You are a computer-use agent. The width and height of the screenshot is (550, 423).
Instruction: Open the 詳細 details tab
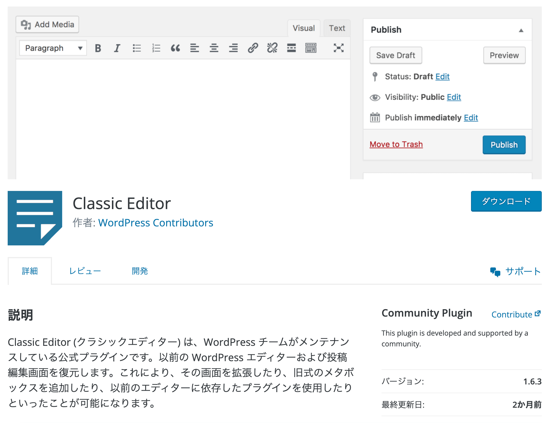pos(29,272)
